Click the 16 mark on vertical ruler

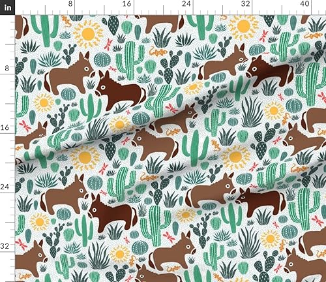pos(5,127)
